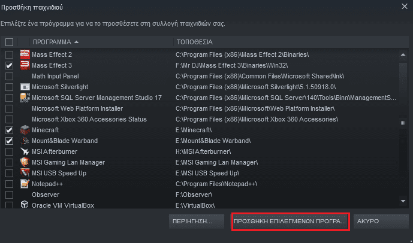Click the ΤΟΠΟΘΕΣΙΑ column header
The width and height of the screenshot is (413, 243).
coord(195,42)
